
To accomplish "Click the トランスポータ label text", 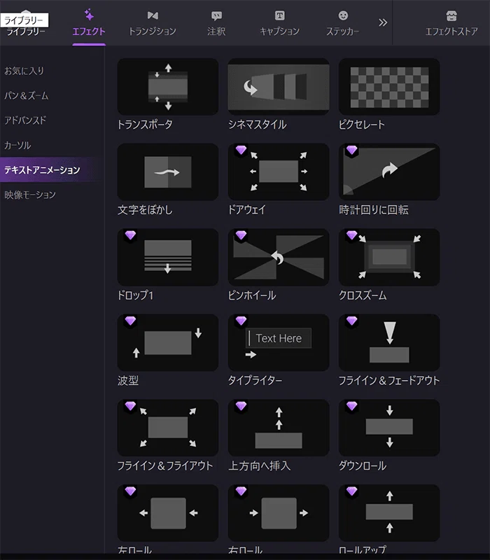I will pyautogui.click(x=146, y=125).
